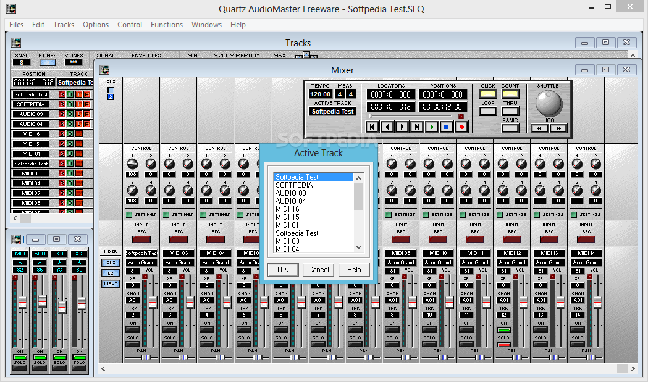Click the green O button on MIDI 05 row
Viewport: 648px width, 382px height.
70,193
